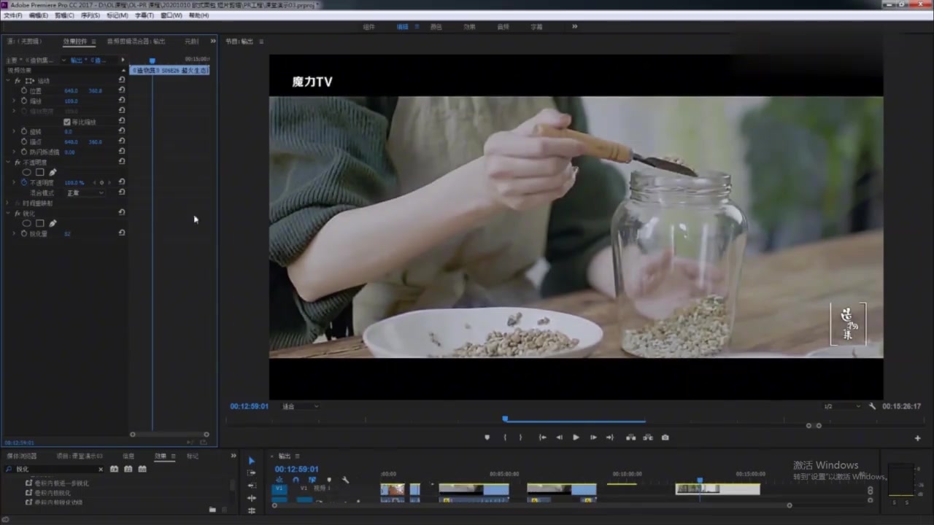
Task: Open the button editor plus icon
Action: [917, 438]
